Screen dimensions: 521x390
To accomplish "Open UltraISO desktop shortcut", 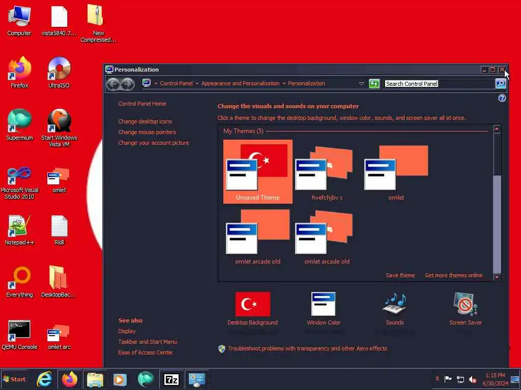I will click(x=59, y=72).
